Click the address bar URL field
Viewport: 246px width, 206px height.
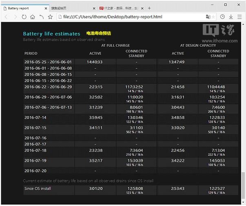tap(131, 17)
